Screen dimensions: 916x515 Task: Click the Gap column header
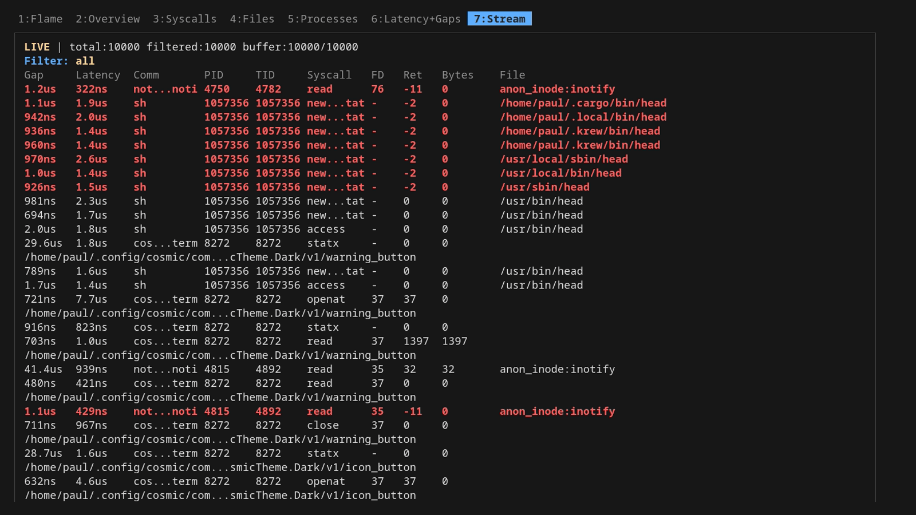34,75
